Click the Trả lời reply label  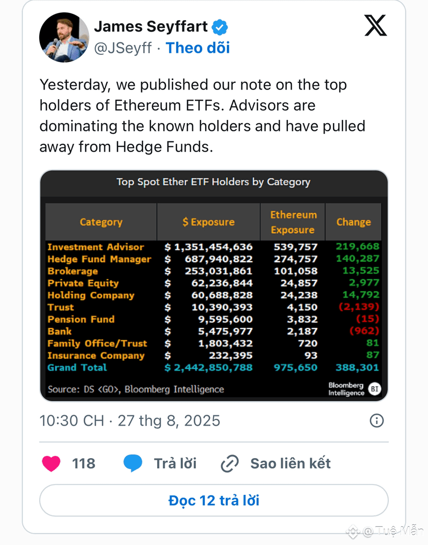[175, 463]
